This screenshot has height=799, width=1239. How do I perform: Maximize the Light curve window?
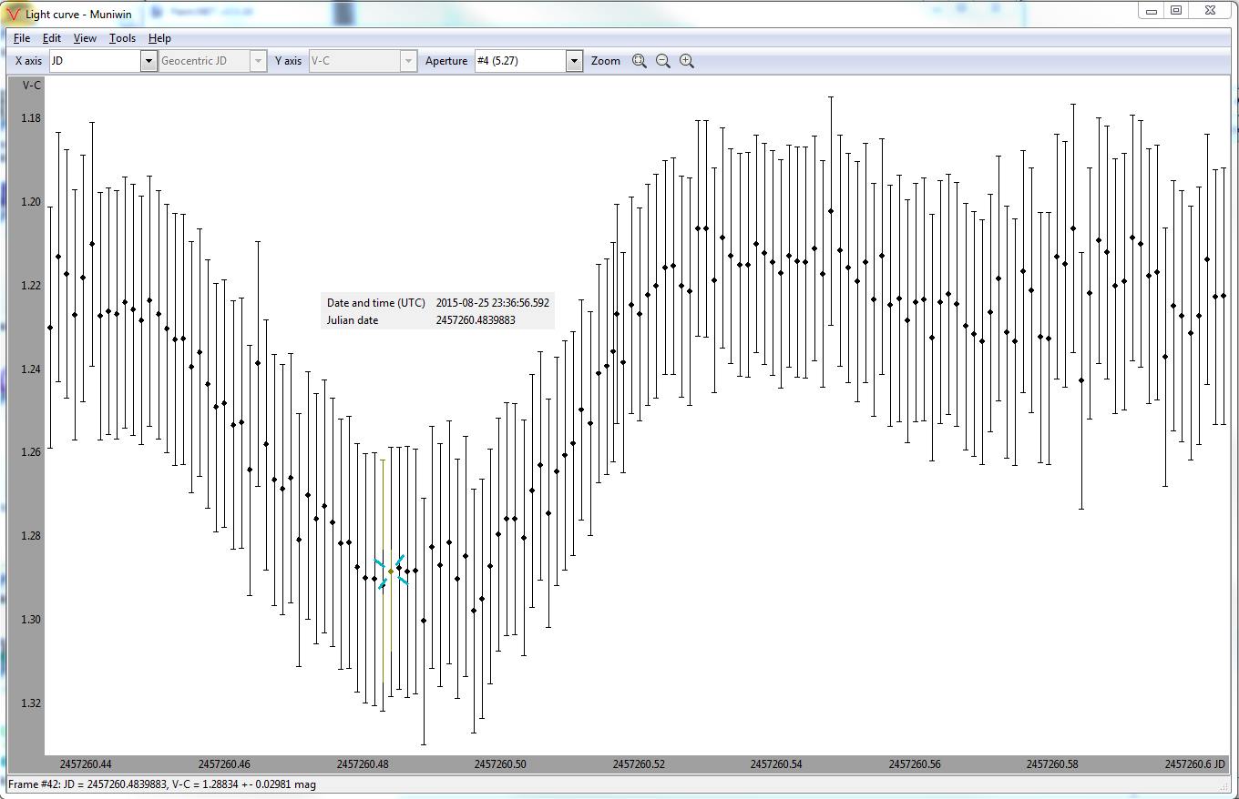coord(1176,11)
